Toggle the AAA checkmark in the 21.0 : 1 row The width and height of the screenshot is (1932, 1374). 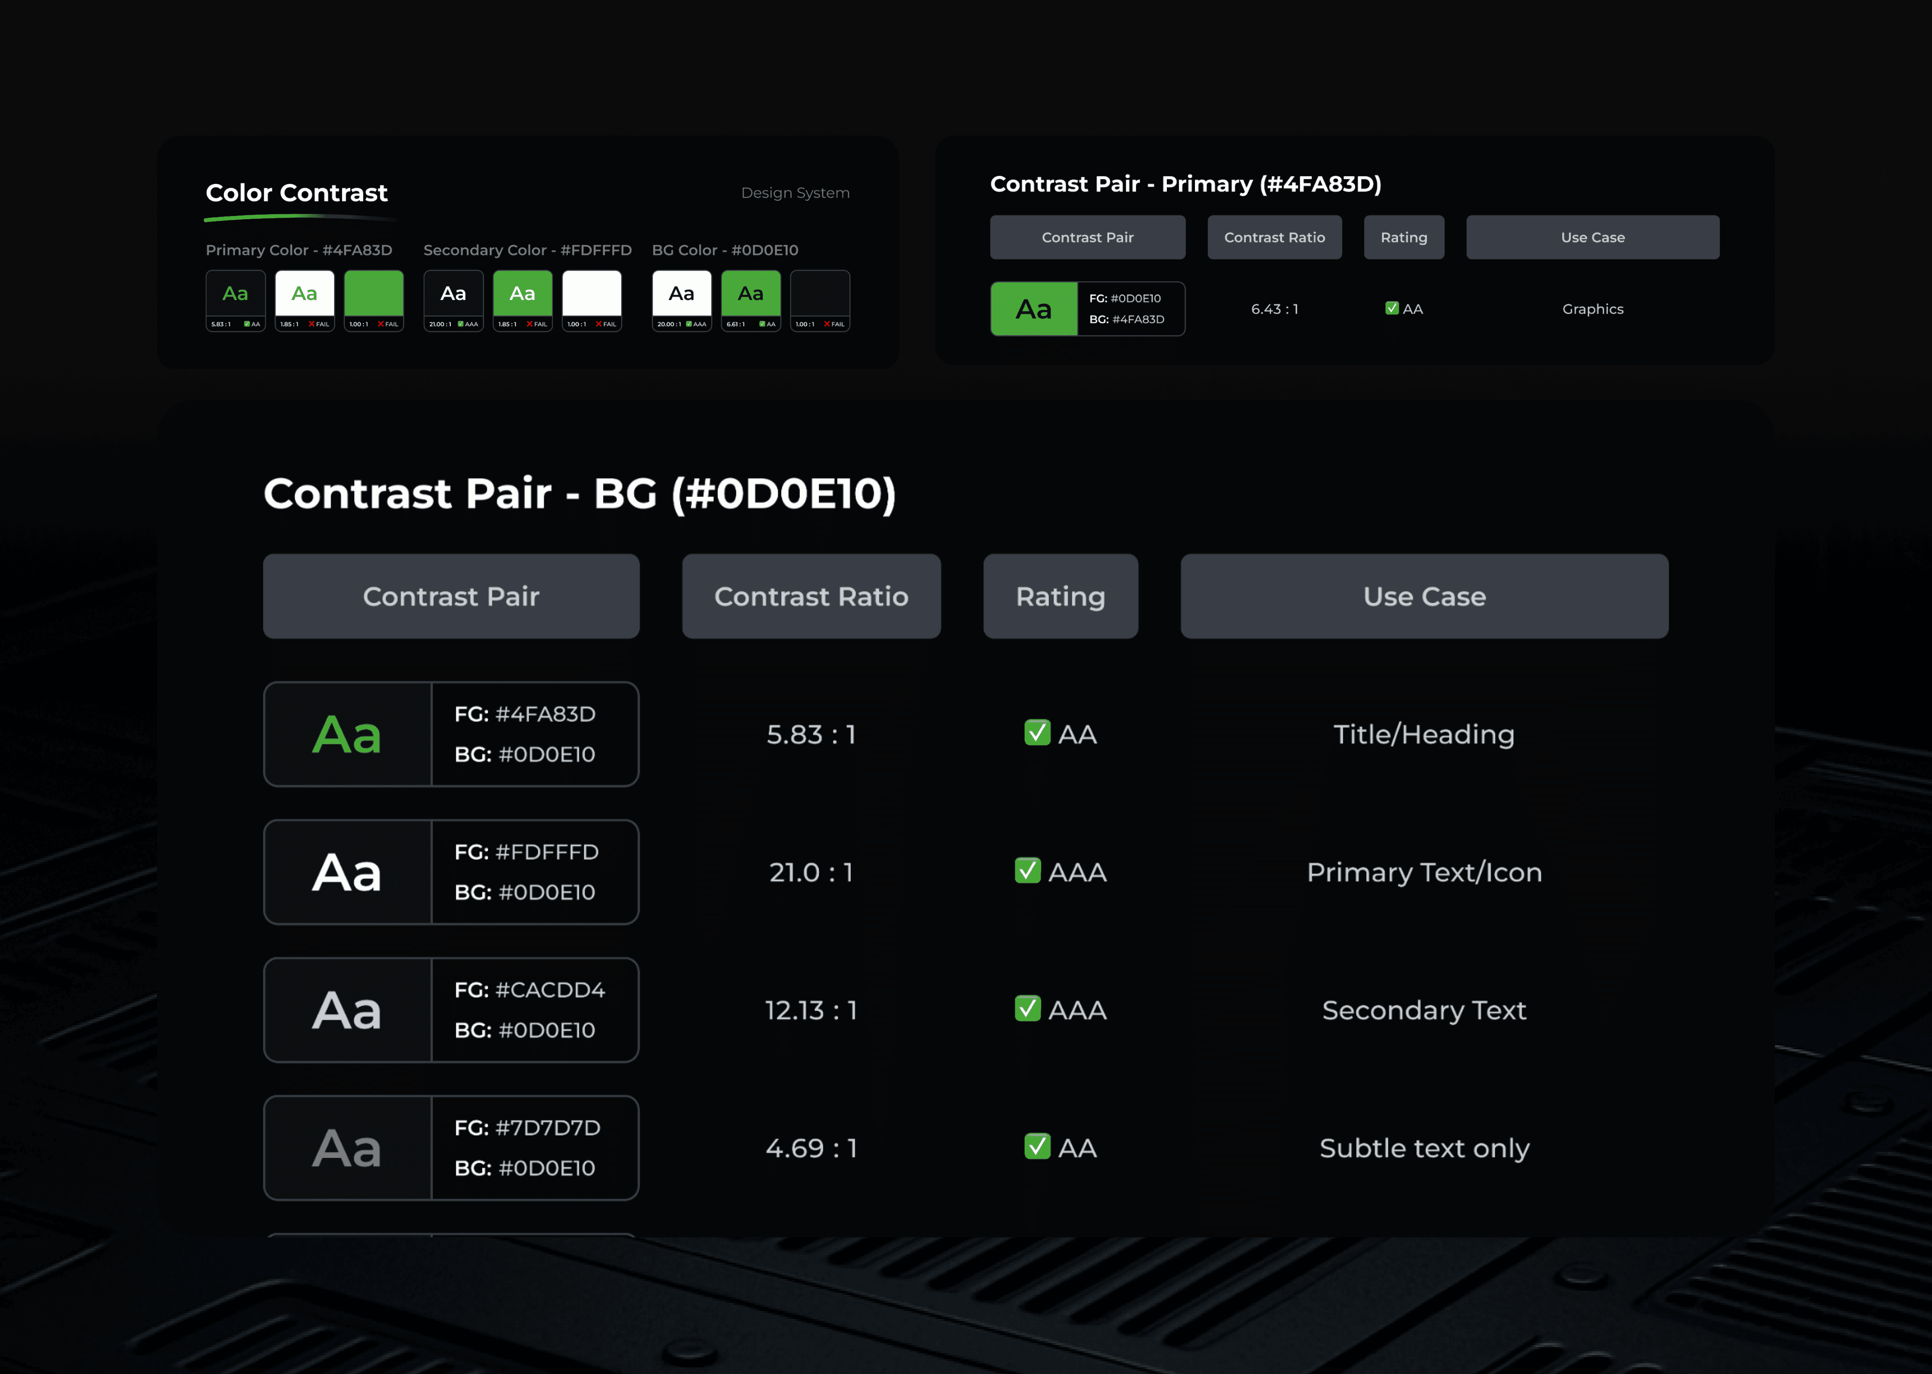pos(1028,870)
